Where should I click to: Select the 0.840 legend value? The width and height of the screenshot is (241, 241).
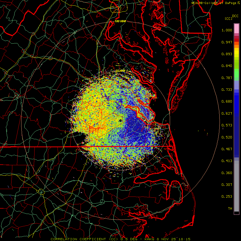point(227,66)
